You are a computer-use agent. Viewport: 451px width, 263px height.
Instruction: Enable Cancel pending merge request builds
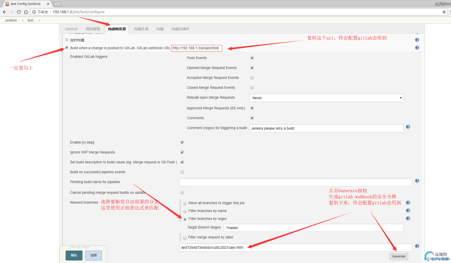tap(182, 192)
